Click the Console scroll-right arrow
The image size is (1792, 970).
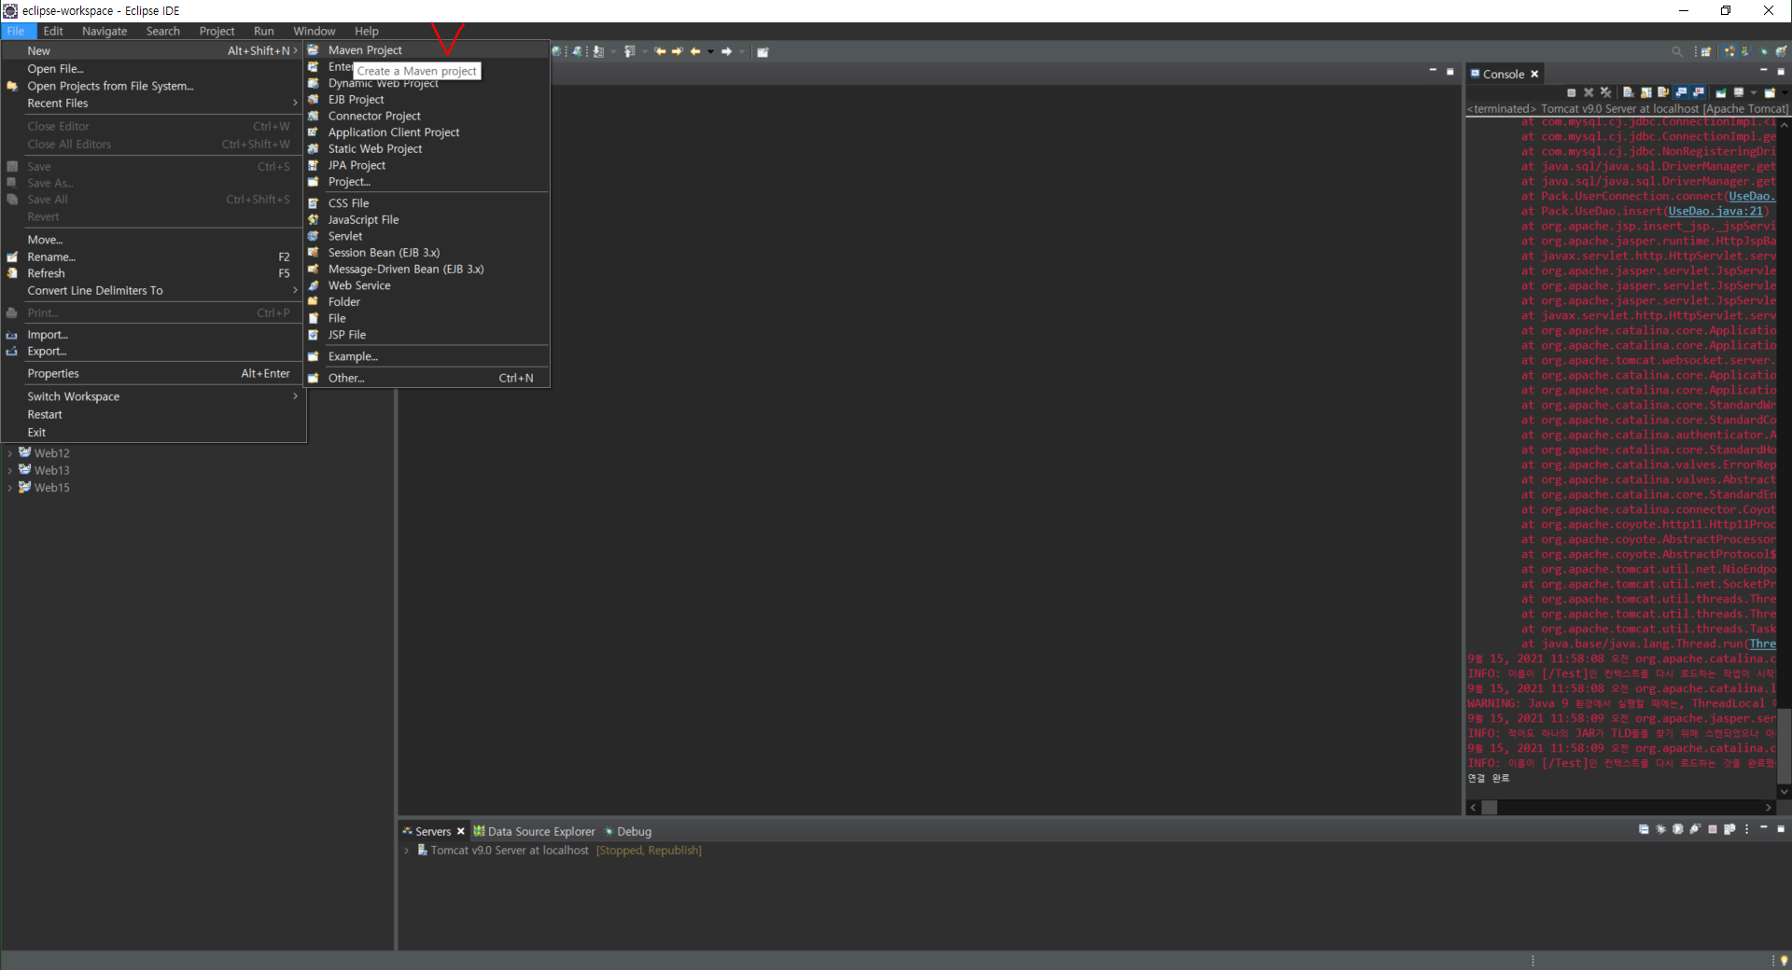coord(1769,808)
